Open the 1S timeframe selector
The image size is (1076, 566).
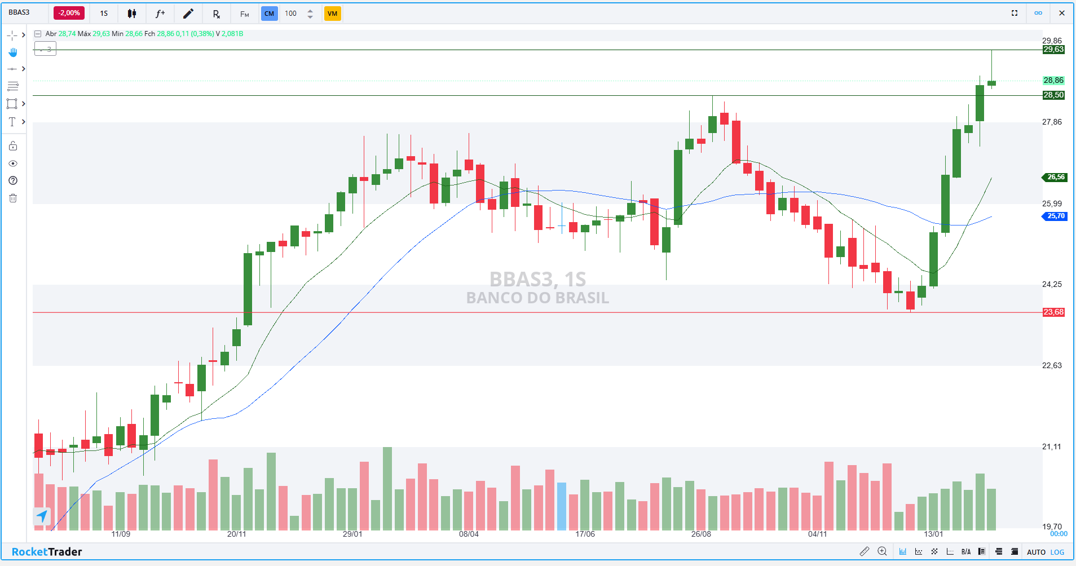104,14
